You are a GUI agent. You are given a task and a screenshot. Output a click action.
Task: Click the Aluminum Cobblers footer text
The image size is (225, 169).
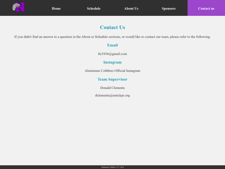[112, 167]
